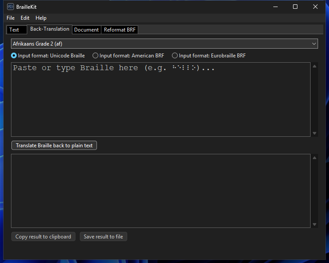
Task: Click Translate Braille back to plain text
Action: (54, 146)
